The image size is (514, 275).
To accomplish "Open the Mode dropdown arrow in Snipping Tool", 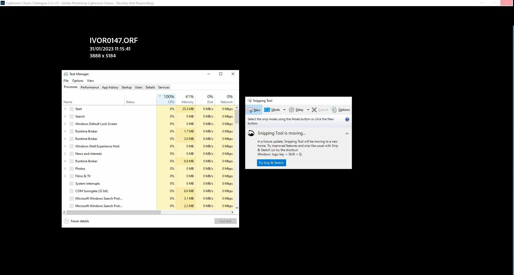I will tap(284, 110).
